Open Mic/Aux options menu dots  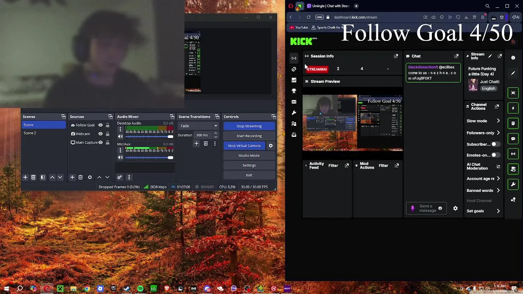[120, 151]
